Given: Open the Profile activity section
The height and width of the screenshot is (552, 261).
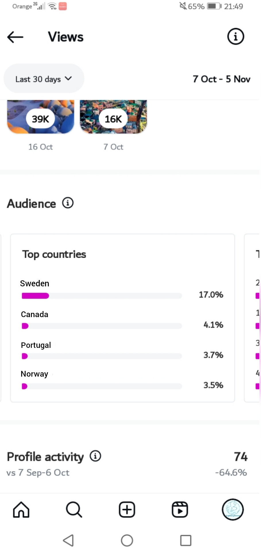Looking at the screenshot, I should 45,457.
